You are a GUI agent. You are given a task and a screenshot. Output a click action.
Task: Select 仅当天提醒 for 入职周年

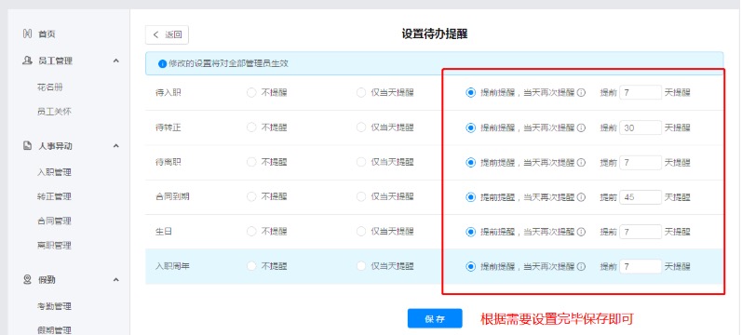click(361, 266)
